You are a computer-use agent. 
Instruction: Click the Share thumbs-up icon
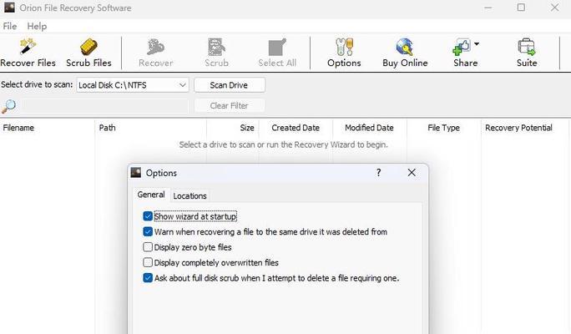click(x=462, y=47)
